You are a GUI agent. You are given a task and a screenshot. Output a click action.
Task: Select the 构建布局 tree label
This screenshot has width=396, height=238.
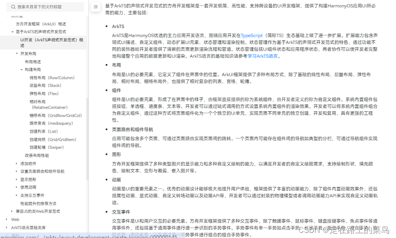point(33,70)
